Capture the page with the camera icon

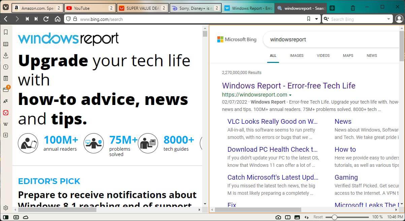click(278, 217)
